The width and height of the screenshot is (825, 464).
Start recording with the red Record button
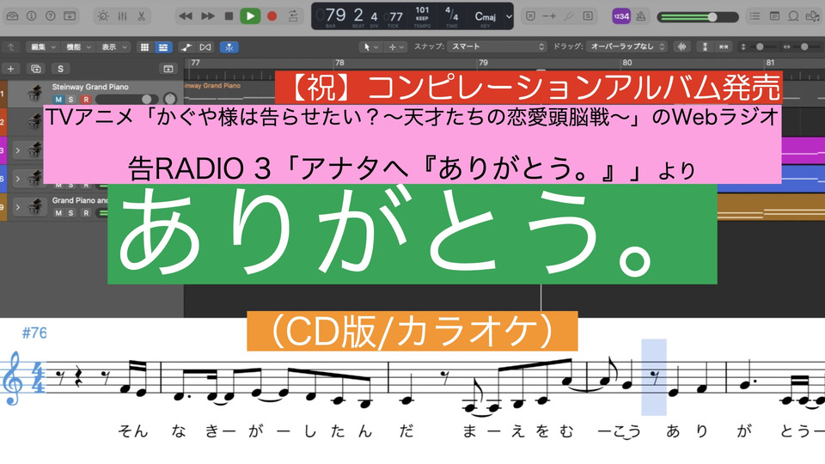pyautogui.click(x=272, y=15)
